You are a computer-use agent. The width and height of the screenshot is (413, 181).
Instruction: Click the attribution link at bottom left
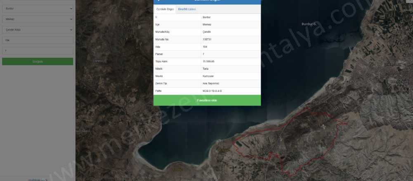(38, 179)
